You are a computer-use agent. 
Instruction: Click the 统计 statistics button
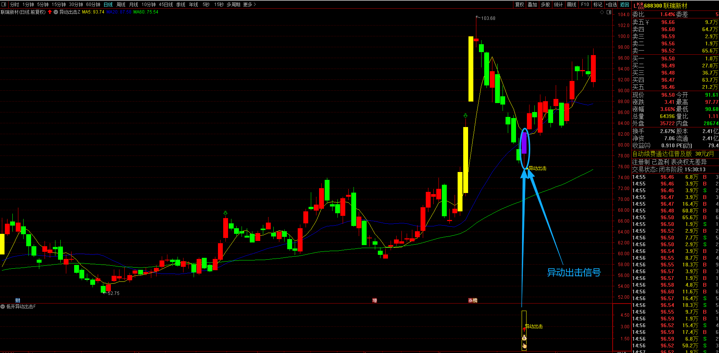tap(558, 4)
